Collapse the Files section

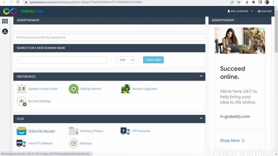click(201, 118)
